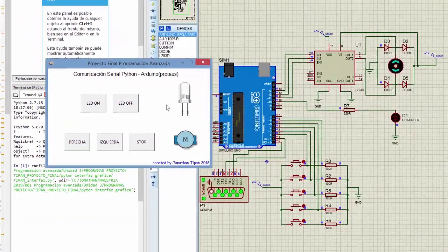This screenshot has height=252, width=448.
Task: Click the L293D U1 driver chip
Action: tap(335, 68)
